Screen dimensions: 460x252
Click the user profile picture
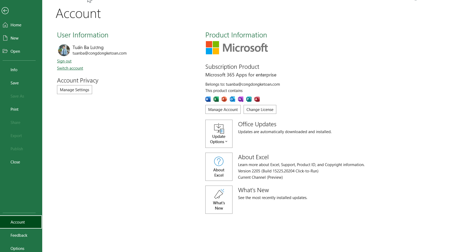pos(64,50)
